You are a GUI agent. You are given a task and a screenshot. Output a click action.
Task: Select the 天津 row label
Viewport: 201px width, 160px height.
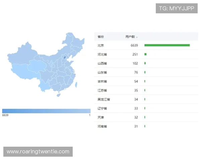[100, 117]
